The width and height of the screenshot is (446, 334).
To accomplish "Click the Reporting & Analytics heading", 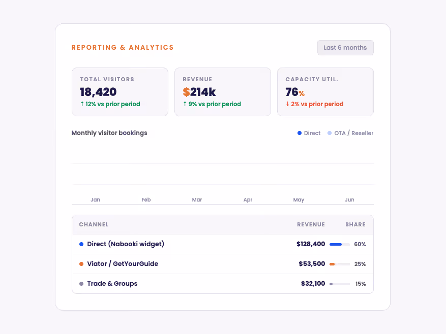I will point(123,47).
